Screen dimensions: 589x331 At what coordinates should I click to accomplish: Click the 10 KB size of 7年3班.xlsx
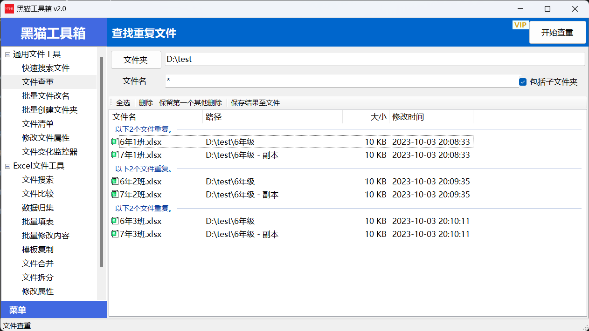(x=375, y=234)
